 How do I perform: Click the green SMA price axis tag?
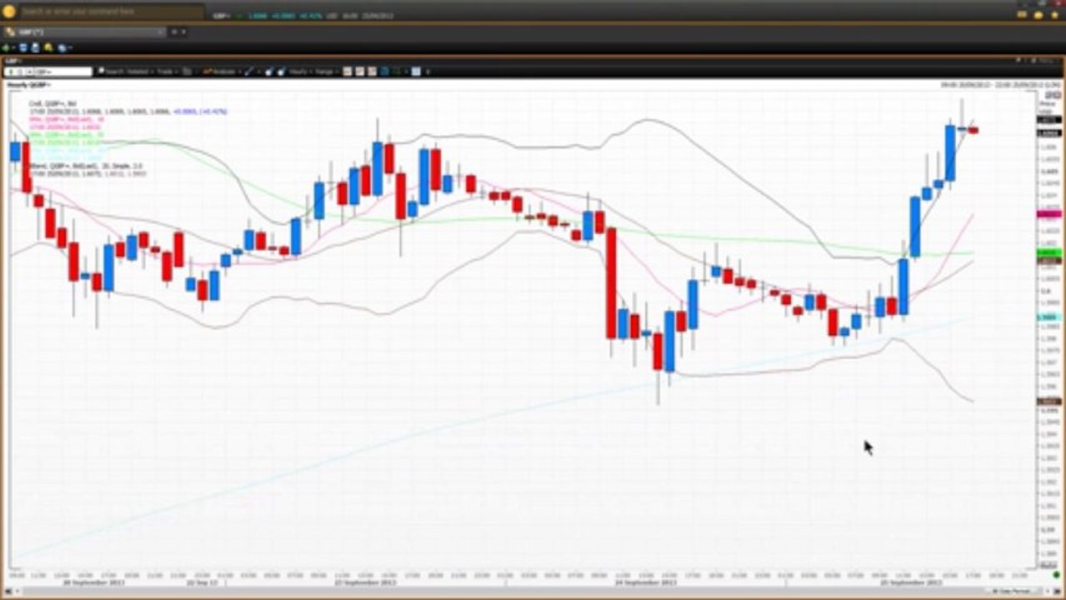(x=1048, y=252)
